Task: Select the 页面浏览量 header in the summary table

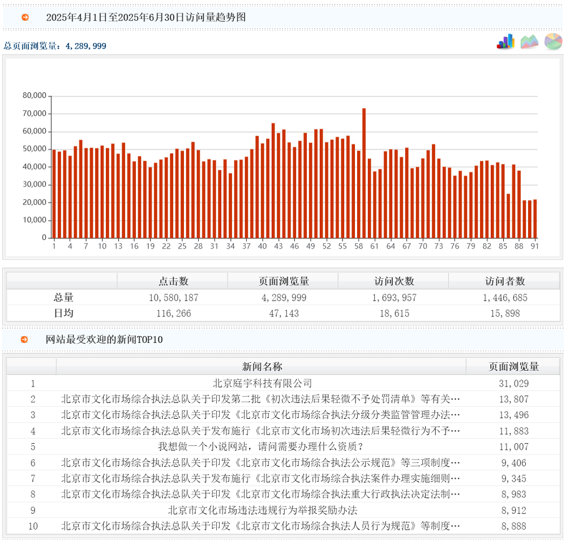Action: tap(284, 281)
